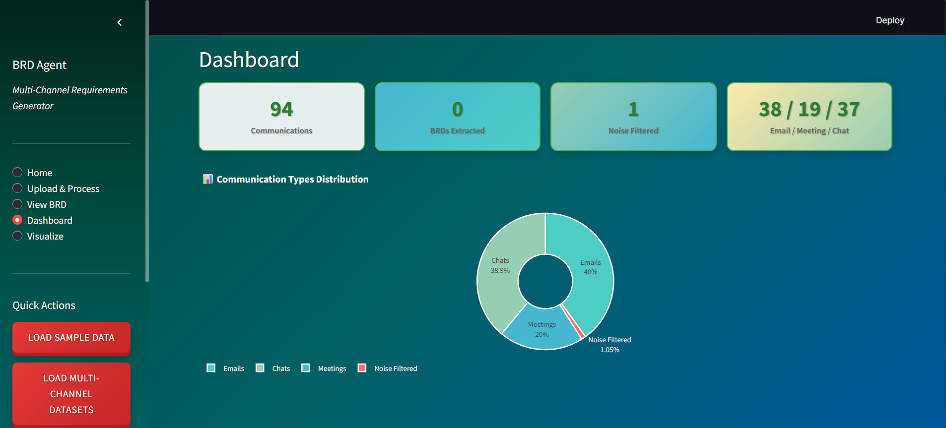Select the View BRD radio option

[x=17, y=204]
